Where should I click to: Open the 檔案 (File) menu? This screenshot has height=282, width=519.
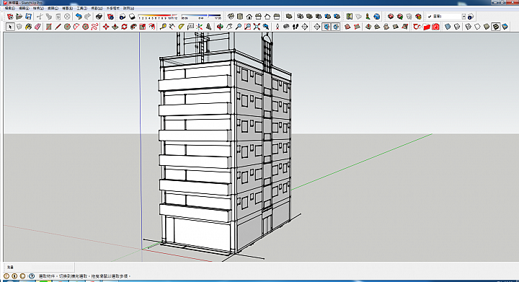[x=10, y=8]
